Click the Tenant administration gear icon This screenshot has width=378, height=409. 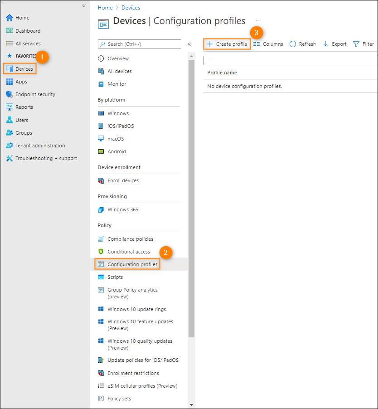[x=10, y=146]
